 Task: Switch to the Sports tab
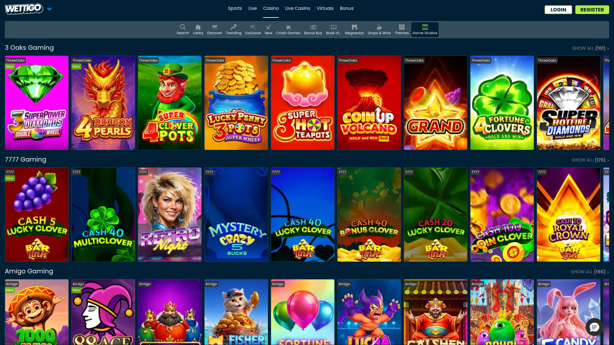tap(235, 8)
